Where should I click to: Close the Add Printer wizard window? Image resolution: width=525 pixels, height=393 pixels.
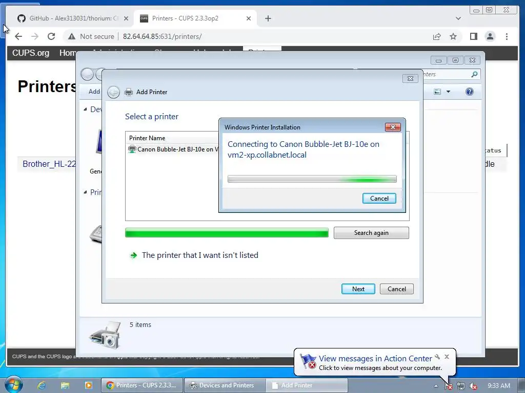(x=410, y=78)
